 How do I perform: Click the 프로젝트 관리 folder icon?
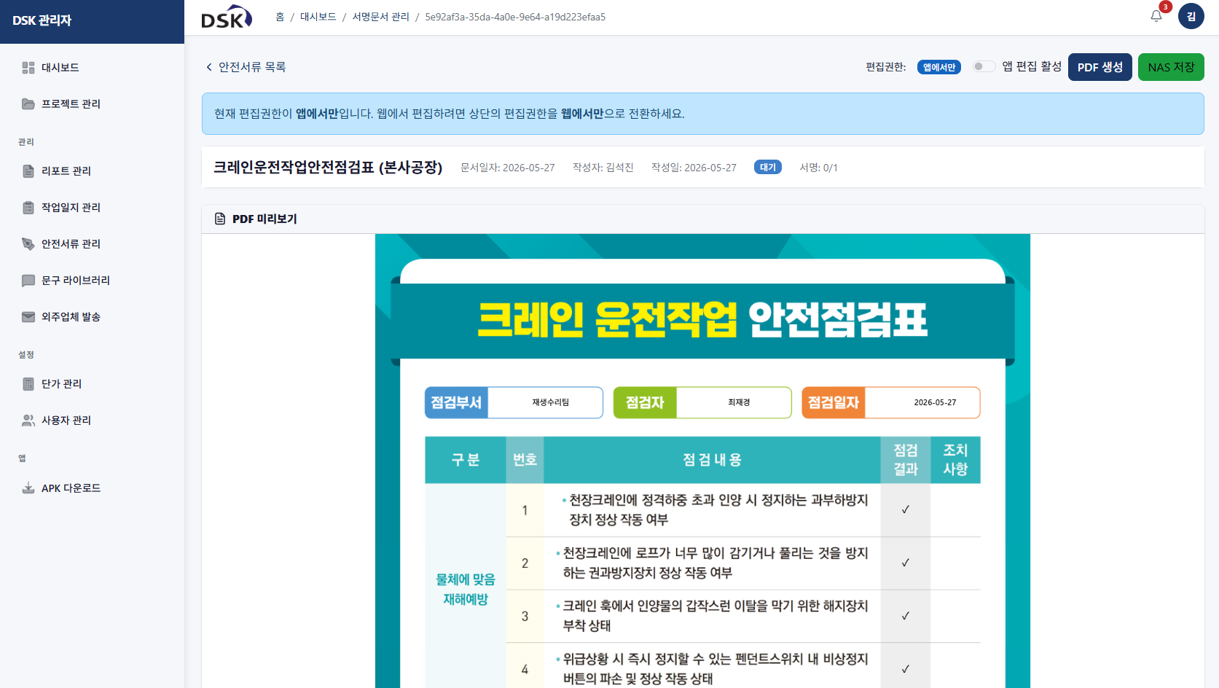28,104
